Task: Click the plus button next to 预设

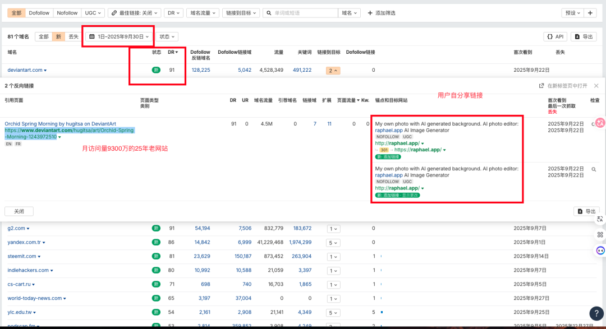Action: [x=590, y=13]
